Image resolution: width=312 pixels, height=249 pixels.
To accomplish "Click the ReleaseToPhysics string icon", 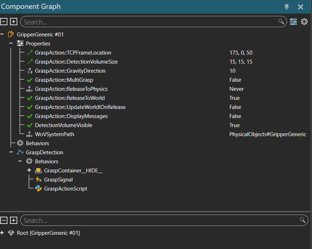I will pyautogui.click(x=29, y=89).
